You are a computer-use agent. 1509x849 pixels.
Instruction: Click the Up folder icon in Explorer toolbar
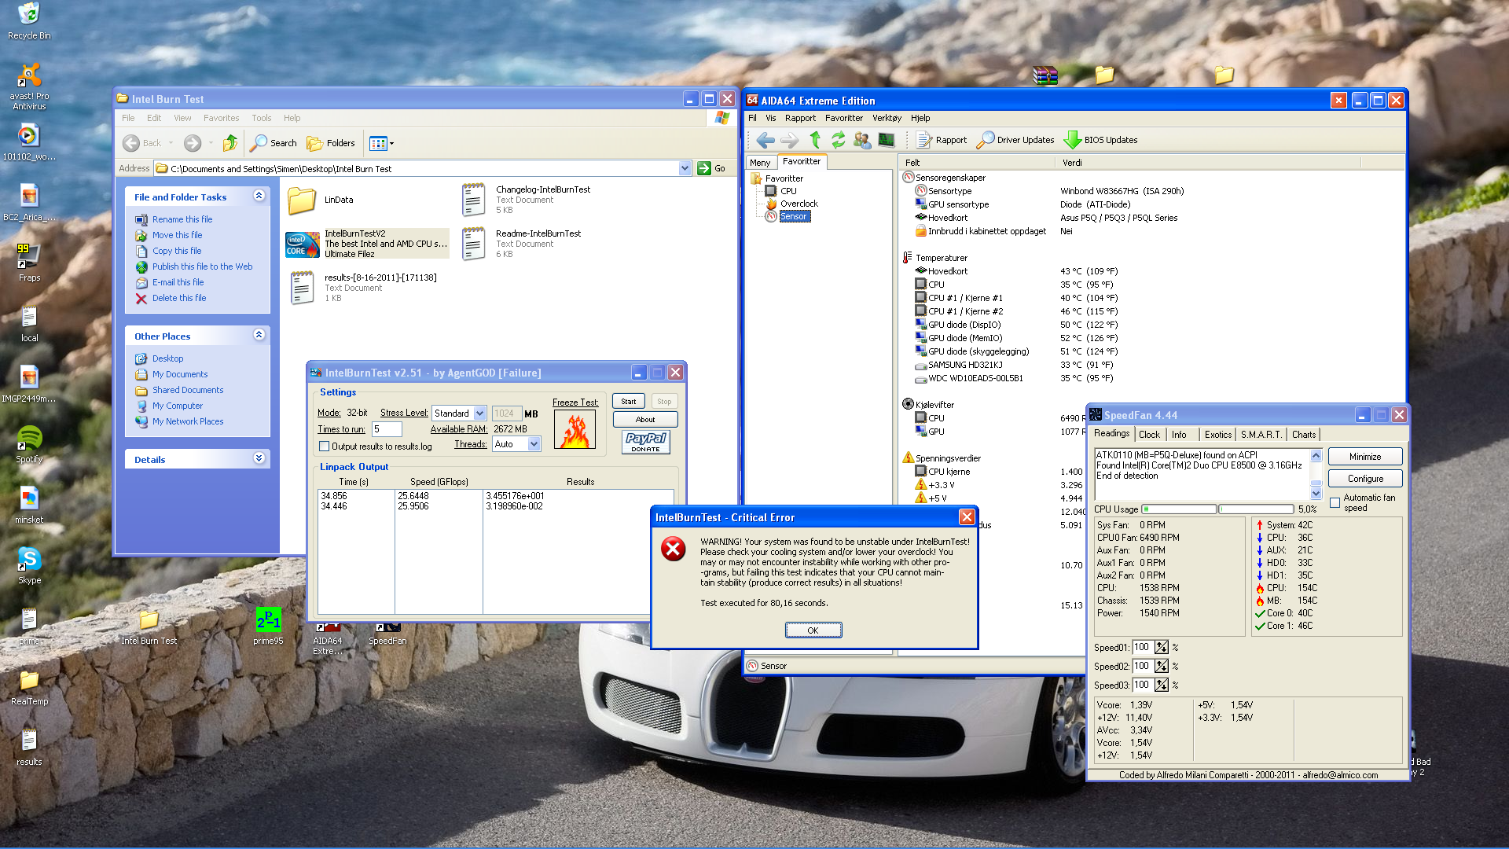[230, 143]
